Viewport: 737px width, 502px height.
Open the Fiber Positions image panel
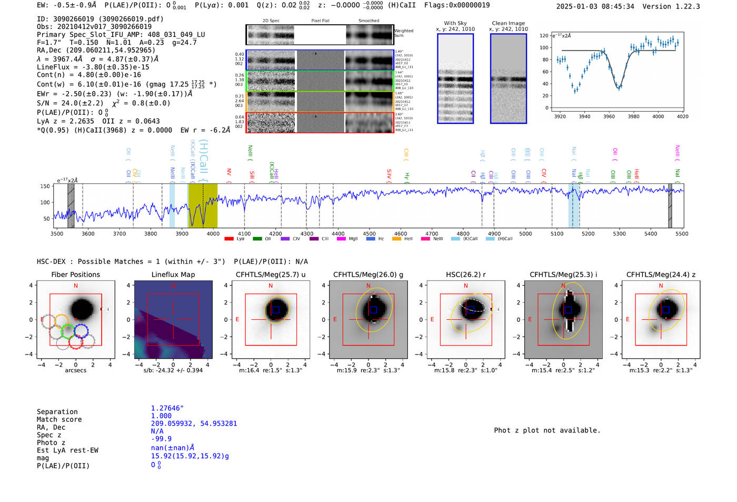(76, 320)
